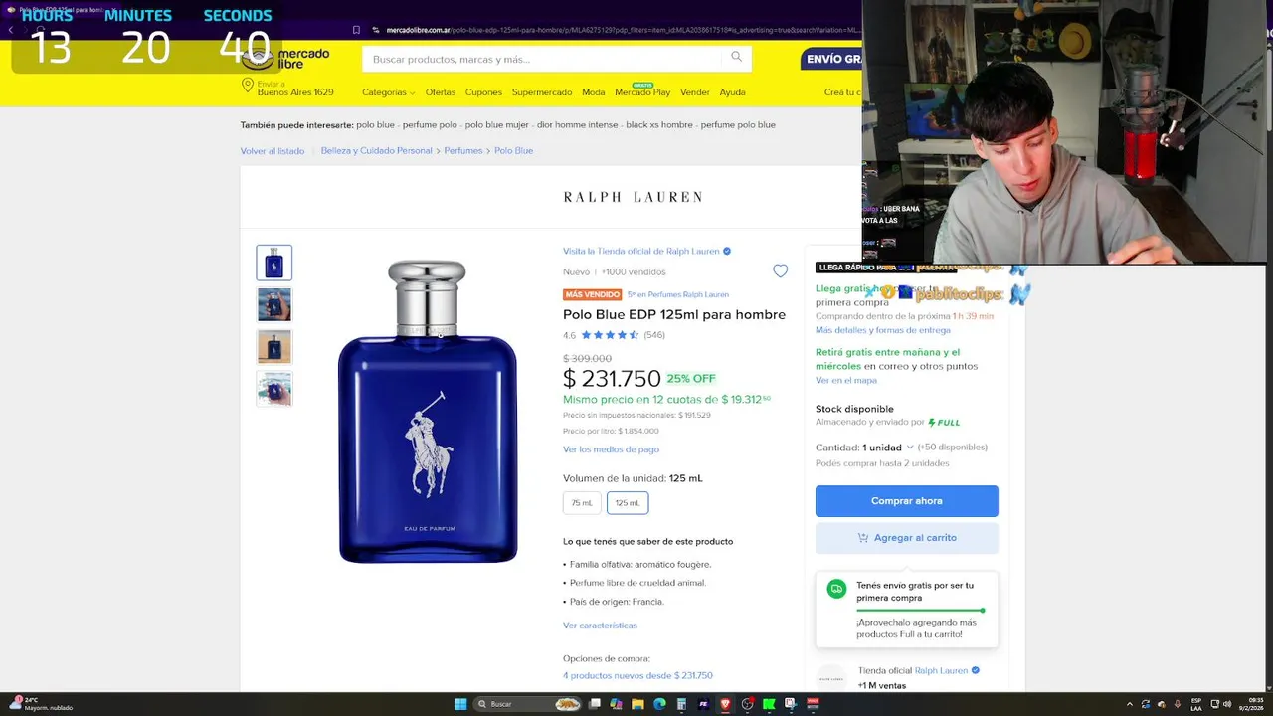Image resolution: width=1273 pixels, height=716 pixels.
Task: Click related search 'perfume polo blue'
Action: (738, 125)
